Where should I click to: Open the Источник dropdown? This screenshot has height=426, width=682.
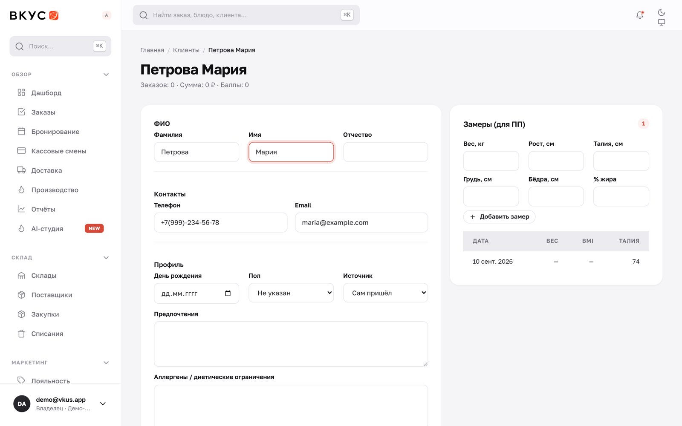pyautogui.click(x=385, y=293)
